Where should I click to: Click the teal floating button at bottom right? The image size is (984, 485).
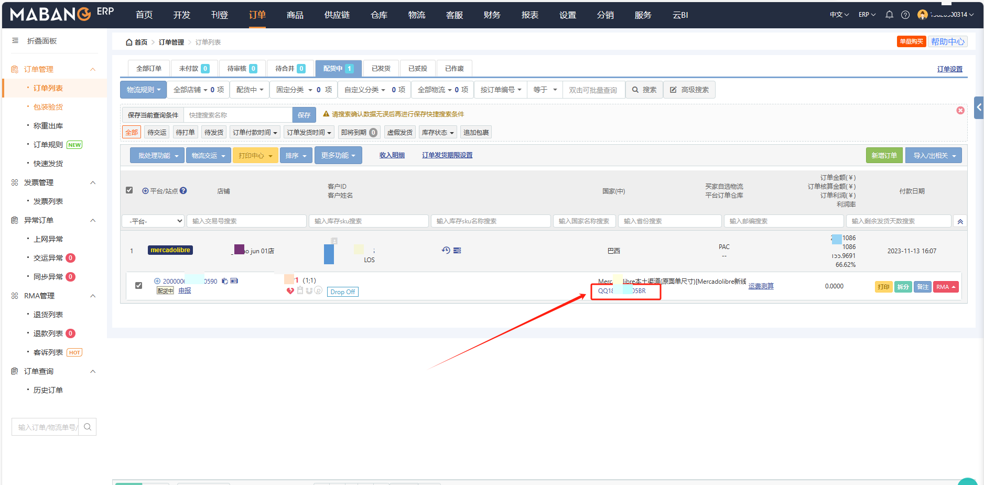coord(967,481)
